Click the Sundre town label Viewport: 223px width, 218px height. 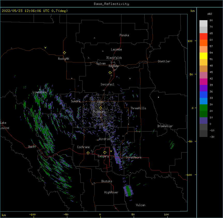click(x=76, y=101)
